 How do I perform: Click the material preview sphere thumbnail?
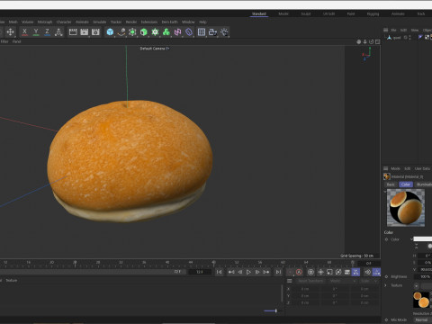tap(406, 208)
